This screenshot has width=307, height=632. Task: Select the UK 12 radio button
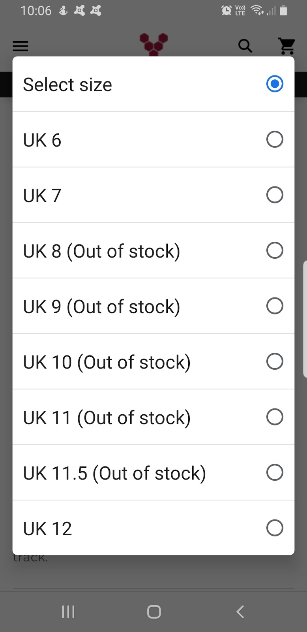click(275, 528)
